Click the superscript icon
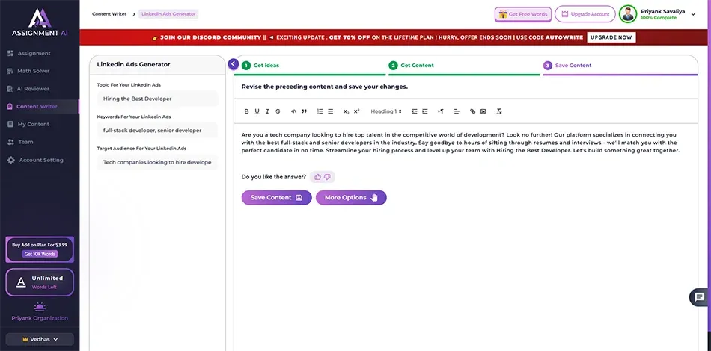711x351 pixels. click(x=356, y=111)
